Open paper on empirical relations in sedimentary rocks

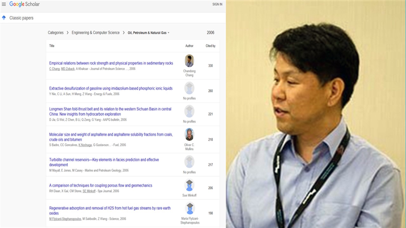coord(111,63)
